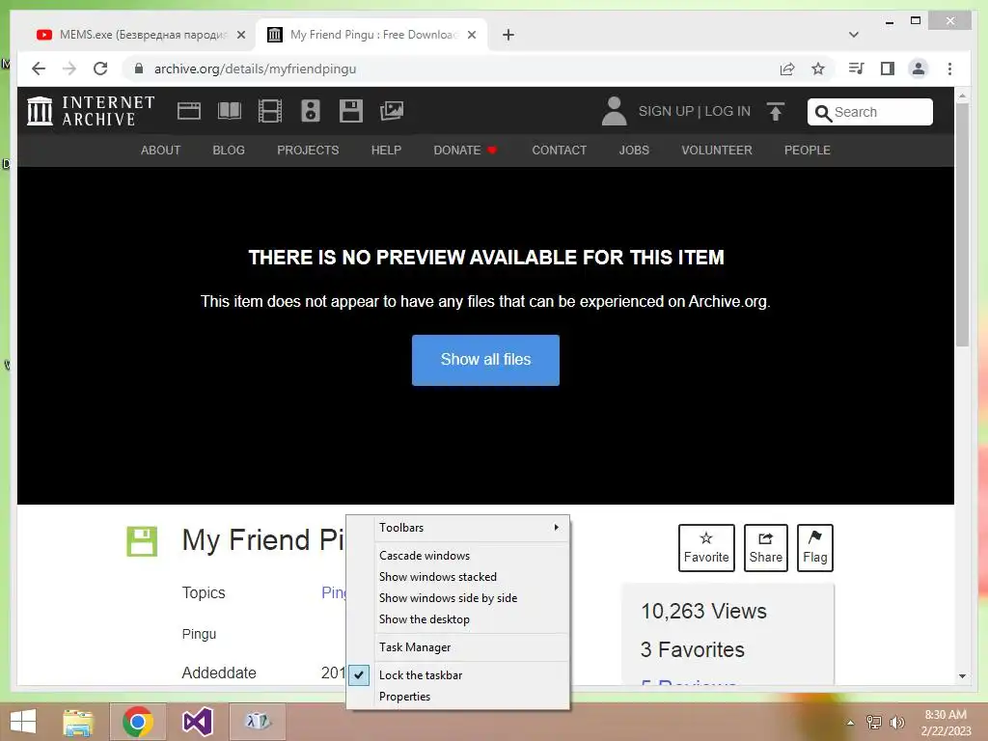Expand the Toolbars submenu
This screenshot has height=741, width=988.
coord(458,528)
